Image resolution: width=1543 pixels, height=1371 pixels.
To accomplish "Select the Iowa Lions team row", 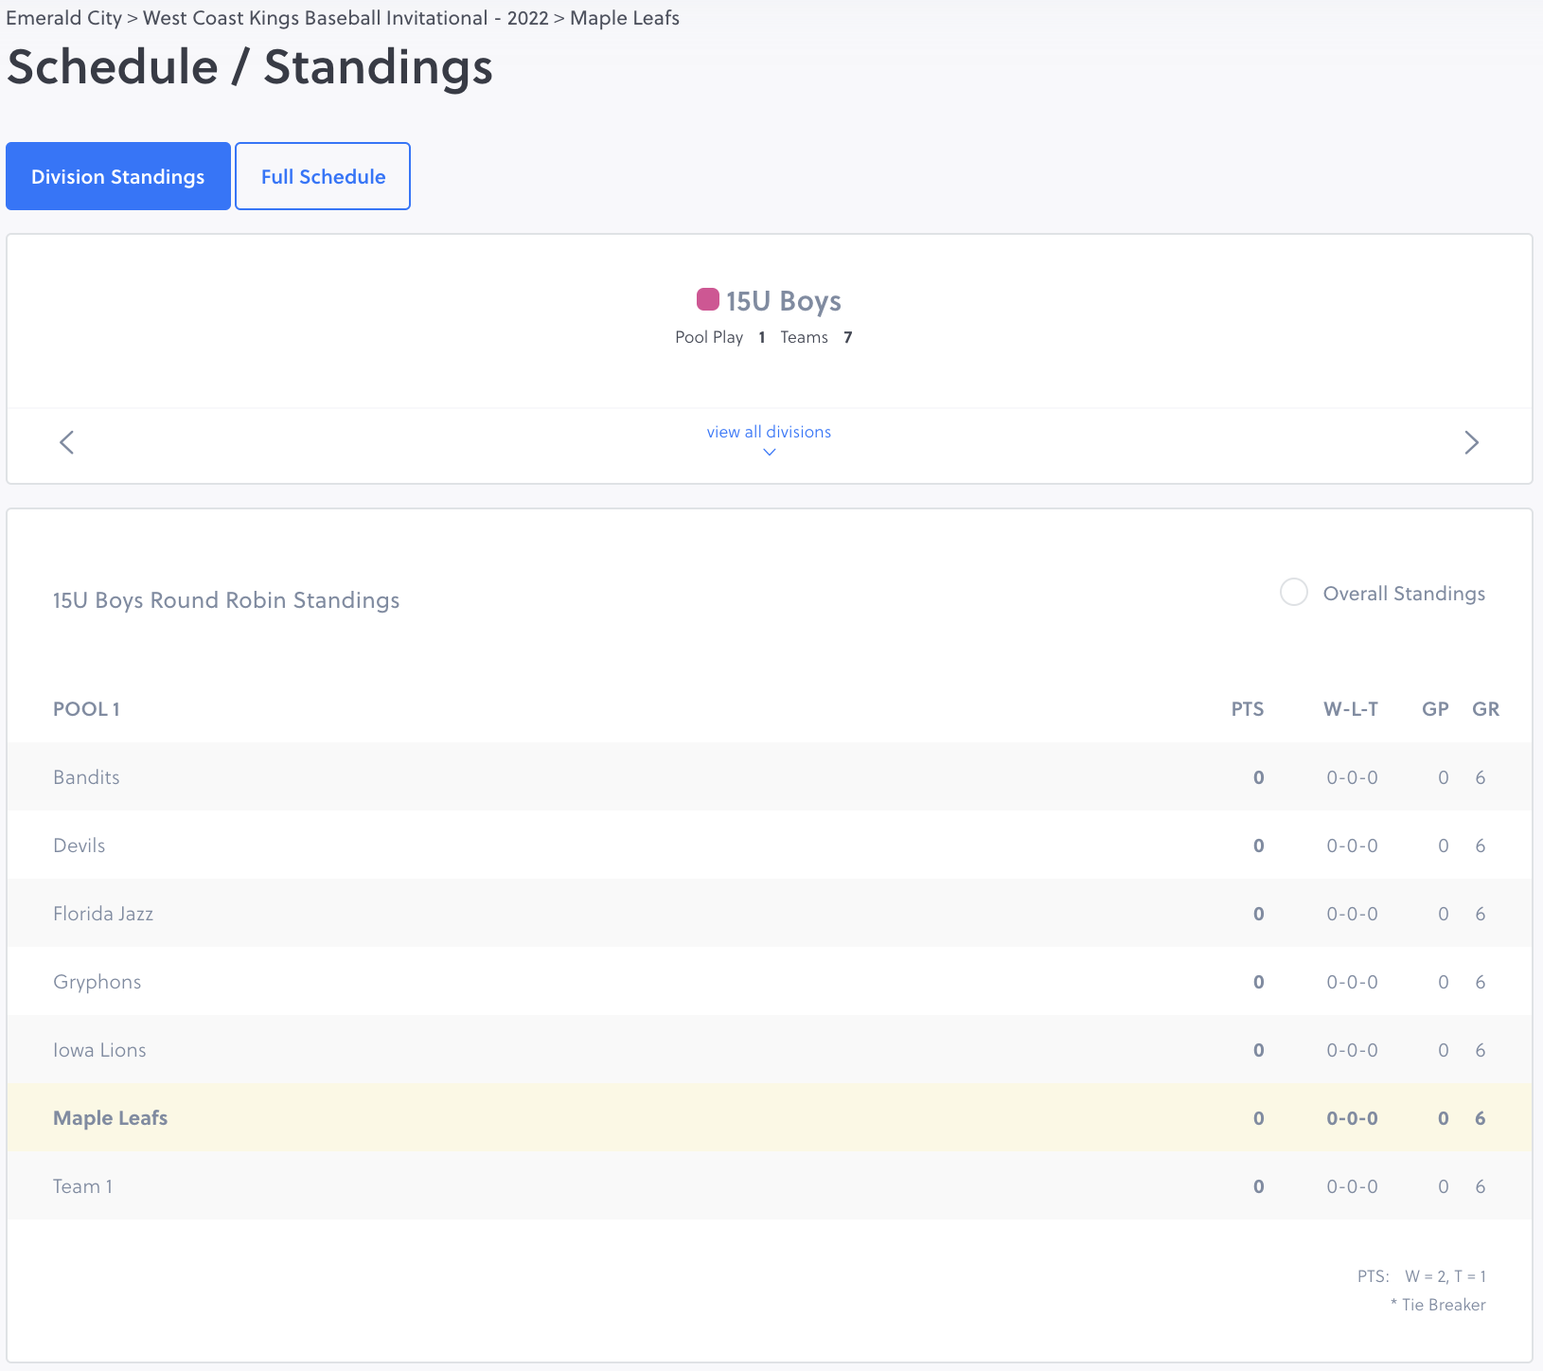I will point(99,1050).
